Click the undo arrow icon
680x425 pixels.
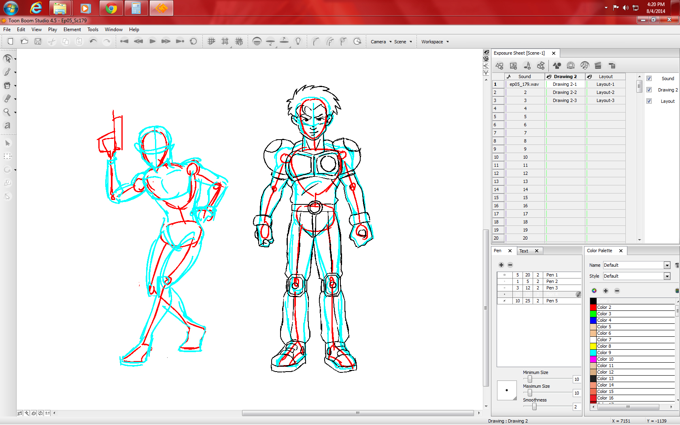click(x=93, y=41)
